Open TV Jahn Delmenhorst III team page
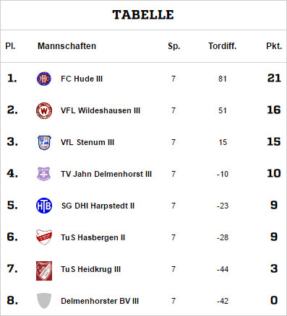The image size is (287, 316). (106, 174)
